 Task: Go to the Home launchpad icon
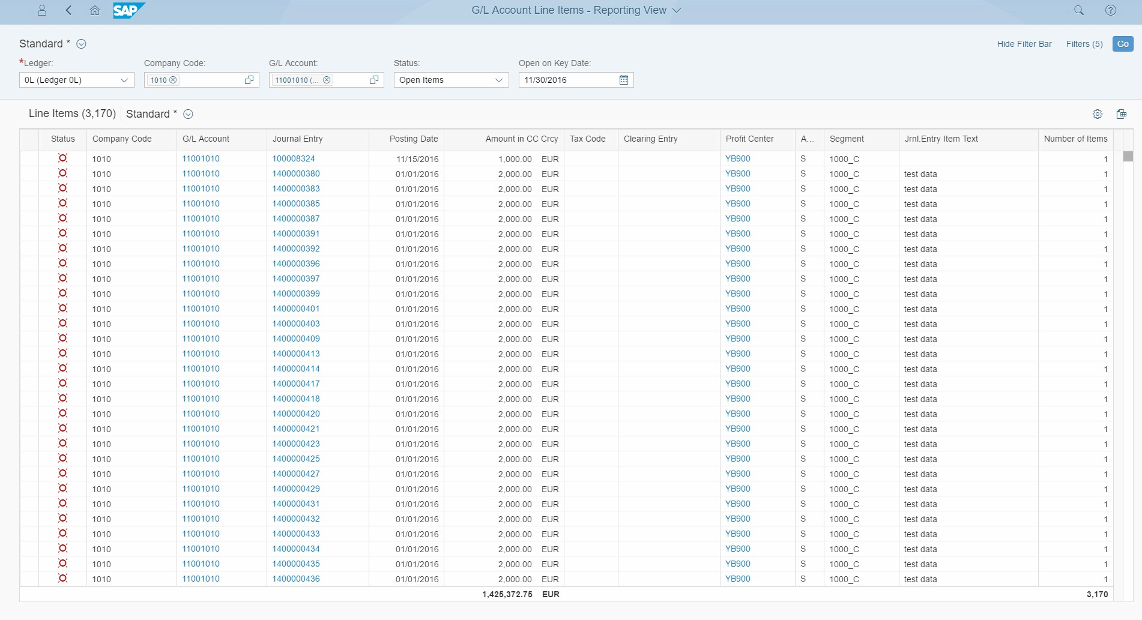[95, 10]
